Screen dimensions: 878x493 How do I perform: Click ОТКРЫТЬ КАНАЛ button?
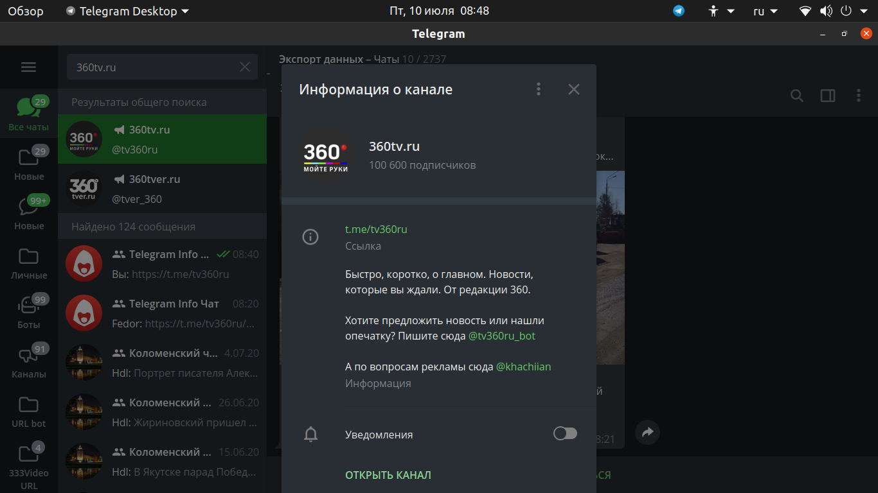(x=388, y=475)
